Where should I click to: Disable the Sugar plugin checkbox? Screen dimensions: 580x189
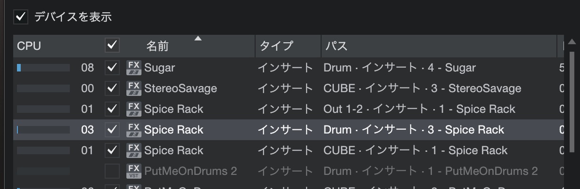[112, 68]
